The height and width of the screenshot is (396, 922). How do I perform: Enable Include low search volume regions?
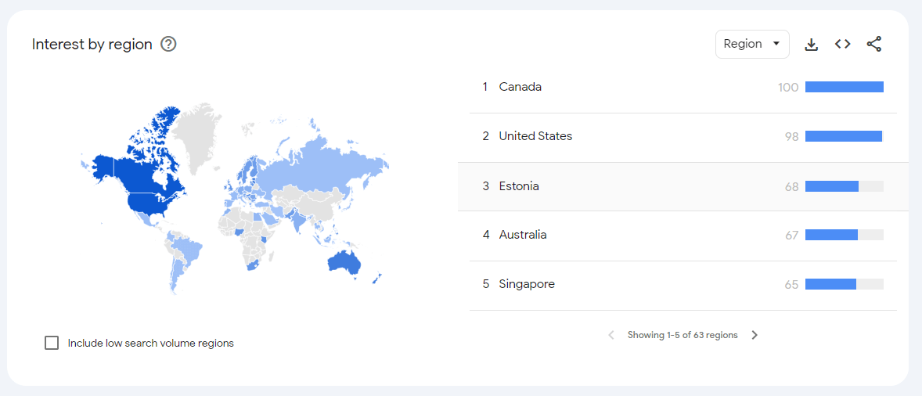coord(52,343)
